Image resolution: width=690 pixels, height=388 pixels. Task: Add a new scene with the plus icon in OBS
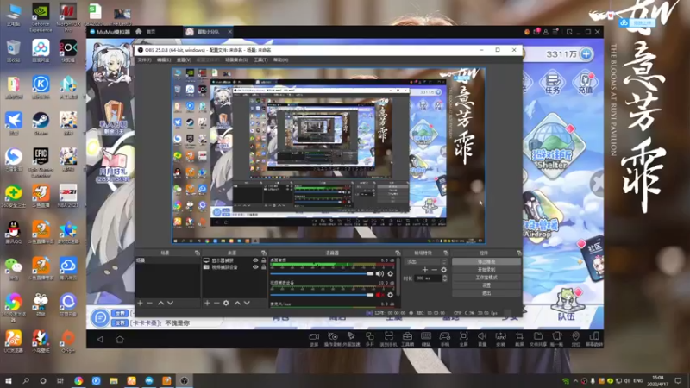pyautogui.click(x=140, y=303)
